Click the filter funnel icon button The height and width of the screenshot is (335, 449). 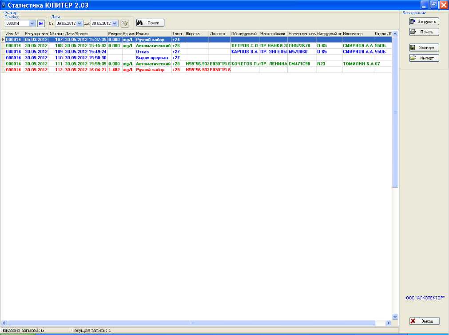click(x=125, y=24)
